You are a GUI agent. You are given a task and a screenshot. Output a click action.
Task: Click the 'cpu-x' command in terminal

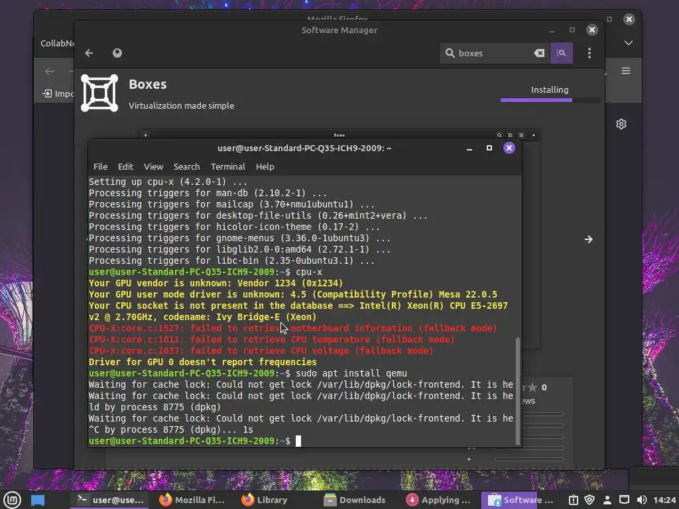point(309,272)
